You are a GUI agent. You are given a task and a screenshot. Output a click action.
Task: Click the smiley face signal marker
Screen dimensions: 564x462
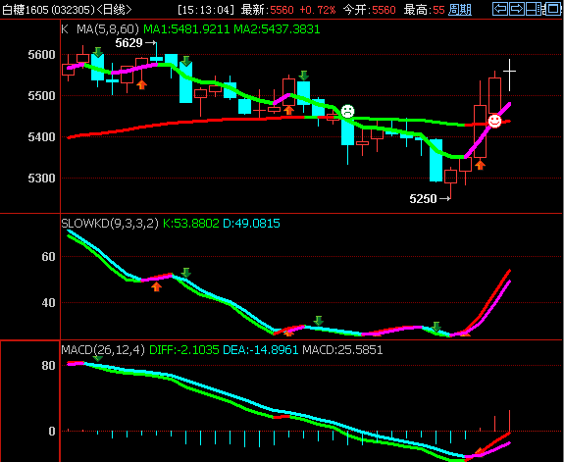(494, 121)
